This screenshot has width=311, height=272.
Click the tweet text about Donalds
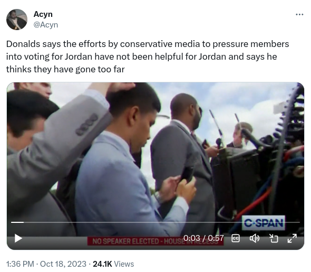[148, 57]
